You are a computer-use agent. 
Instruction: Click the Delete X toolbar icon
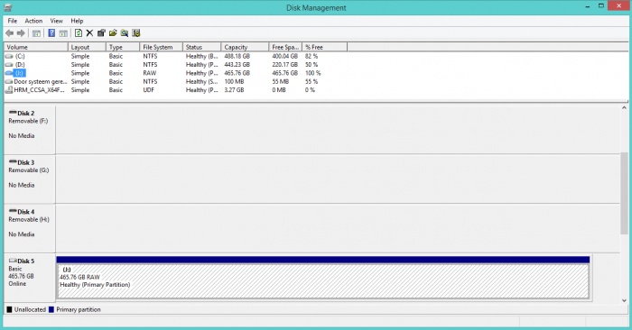(x=89, y=33)
